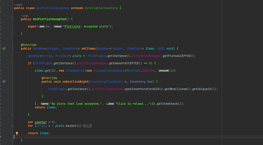
Task: Click the override gutter icon beside setItems
Action: tap(4, 49)
